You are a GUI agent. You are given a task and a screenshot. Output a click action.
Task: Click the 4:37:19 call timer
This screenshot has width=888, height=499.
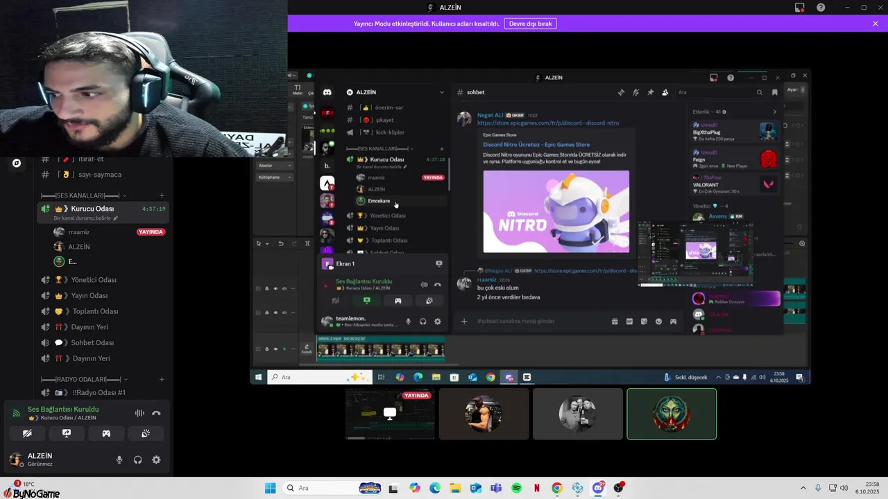[153, 209]
